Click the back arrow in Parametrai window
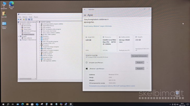Image resolution: width=190 pixels, height=106 pixels. pyautogui.click(x=85, y=9)
